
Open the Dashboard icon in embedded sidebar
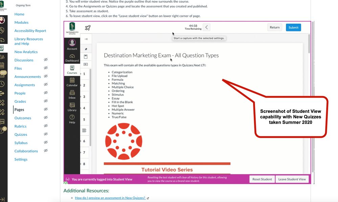[72, 58]
